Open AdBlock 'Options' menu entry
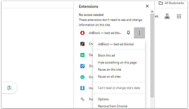The image size is (189, 109). click(x=103, y=99)
